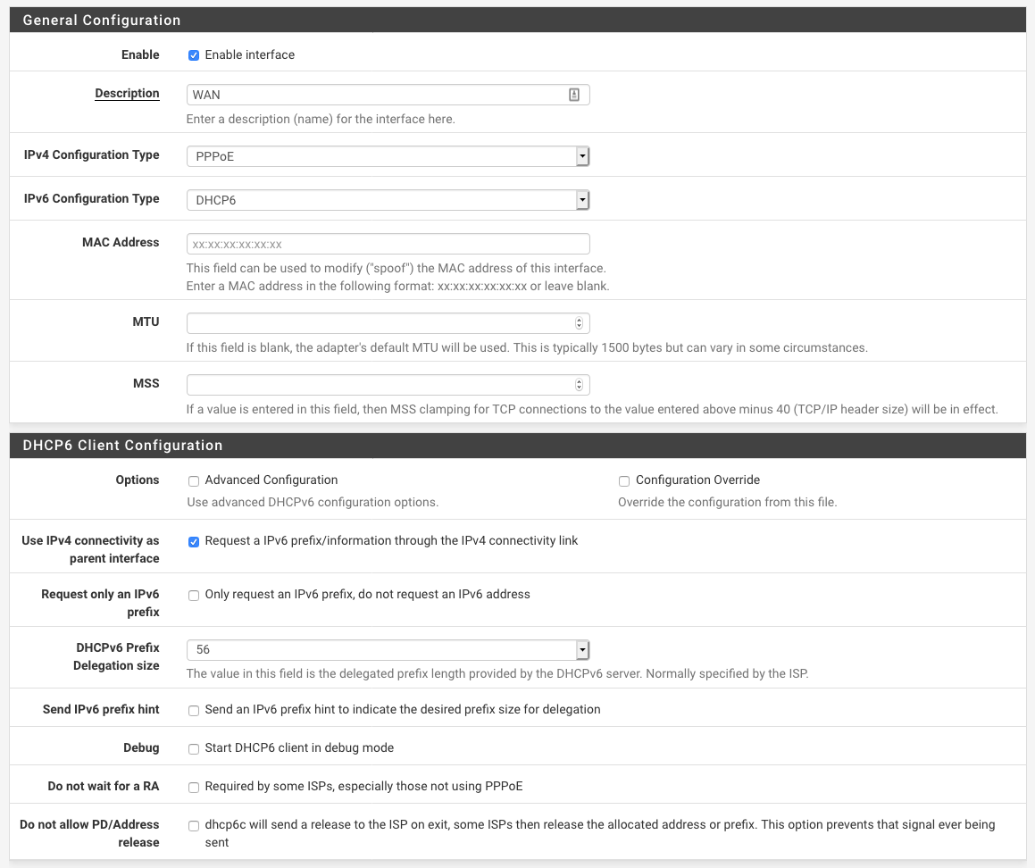Open DHCPv6 Prefix Delegation size dropdown

pyautogui.click(x=388, y=649)
